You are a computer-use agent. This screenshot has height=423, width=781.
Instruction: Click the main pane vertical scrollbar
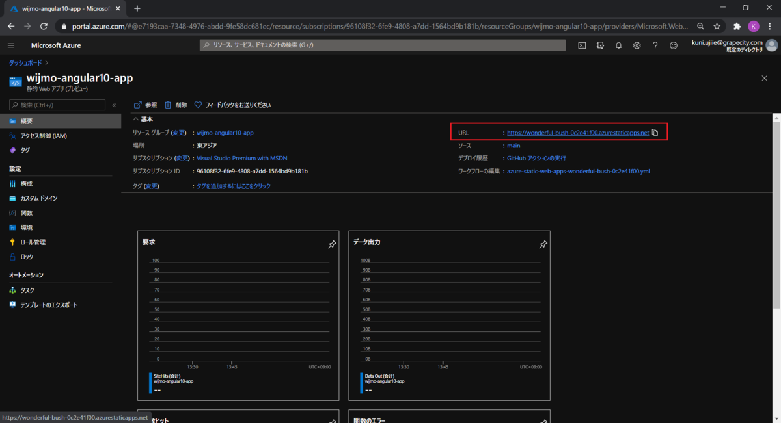tap(776, 214)
